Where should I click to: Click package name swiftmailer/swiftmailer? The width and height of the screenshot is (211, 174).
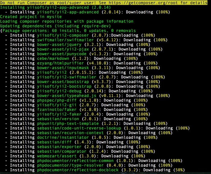[65, 40]
